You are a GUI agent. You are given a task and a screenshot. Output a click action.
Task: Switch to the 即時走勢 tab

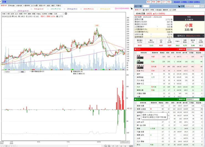coord(11,6)
